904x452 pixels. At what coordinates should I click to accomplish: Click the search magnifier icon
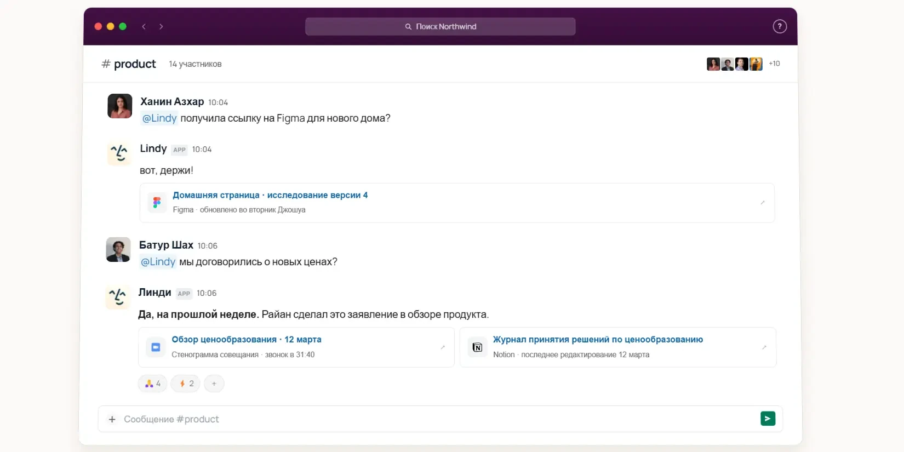[408, 26]
